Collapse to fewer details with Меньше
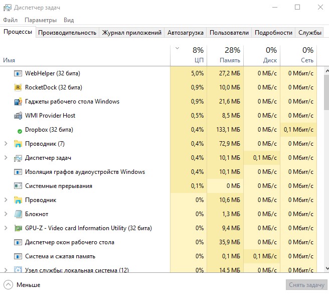This screenshot has width=329, height=297. [22, 285]
